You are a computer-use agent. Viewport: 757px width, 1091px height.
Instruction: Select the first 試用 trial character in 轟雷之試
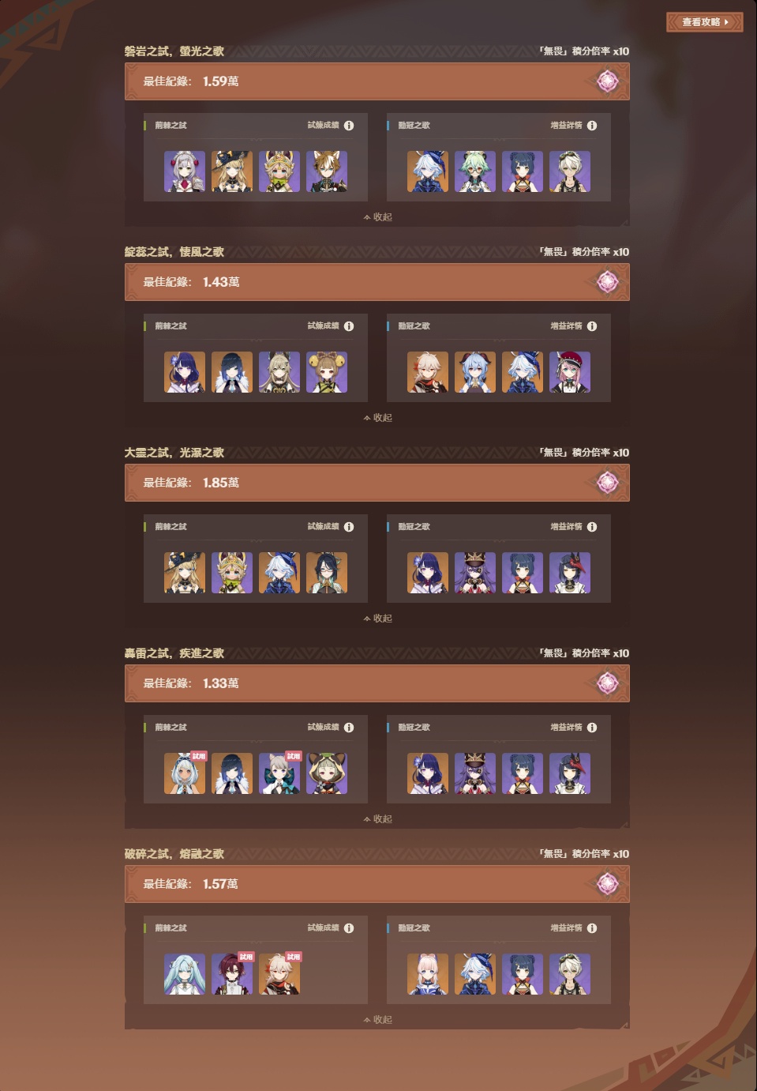click(x=185, y=773)
